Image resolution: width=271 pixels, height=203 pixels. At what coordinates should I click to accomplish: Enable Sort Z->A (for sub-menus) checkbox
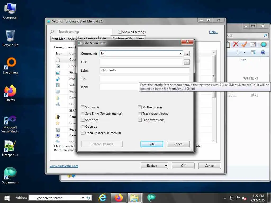tap(83, 114)
